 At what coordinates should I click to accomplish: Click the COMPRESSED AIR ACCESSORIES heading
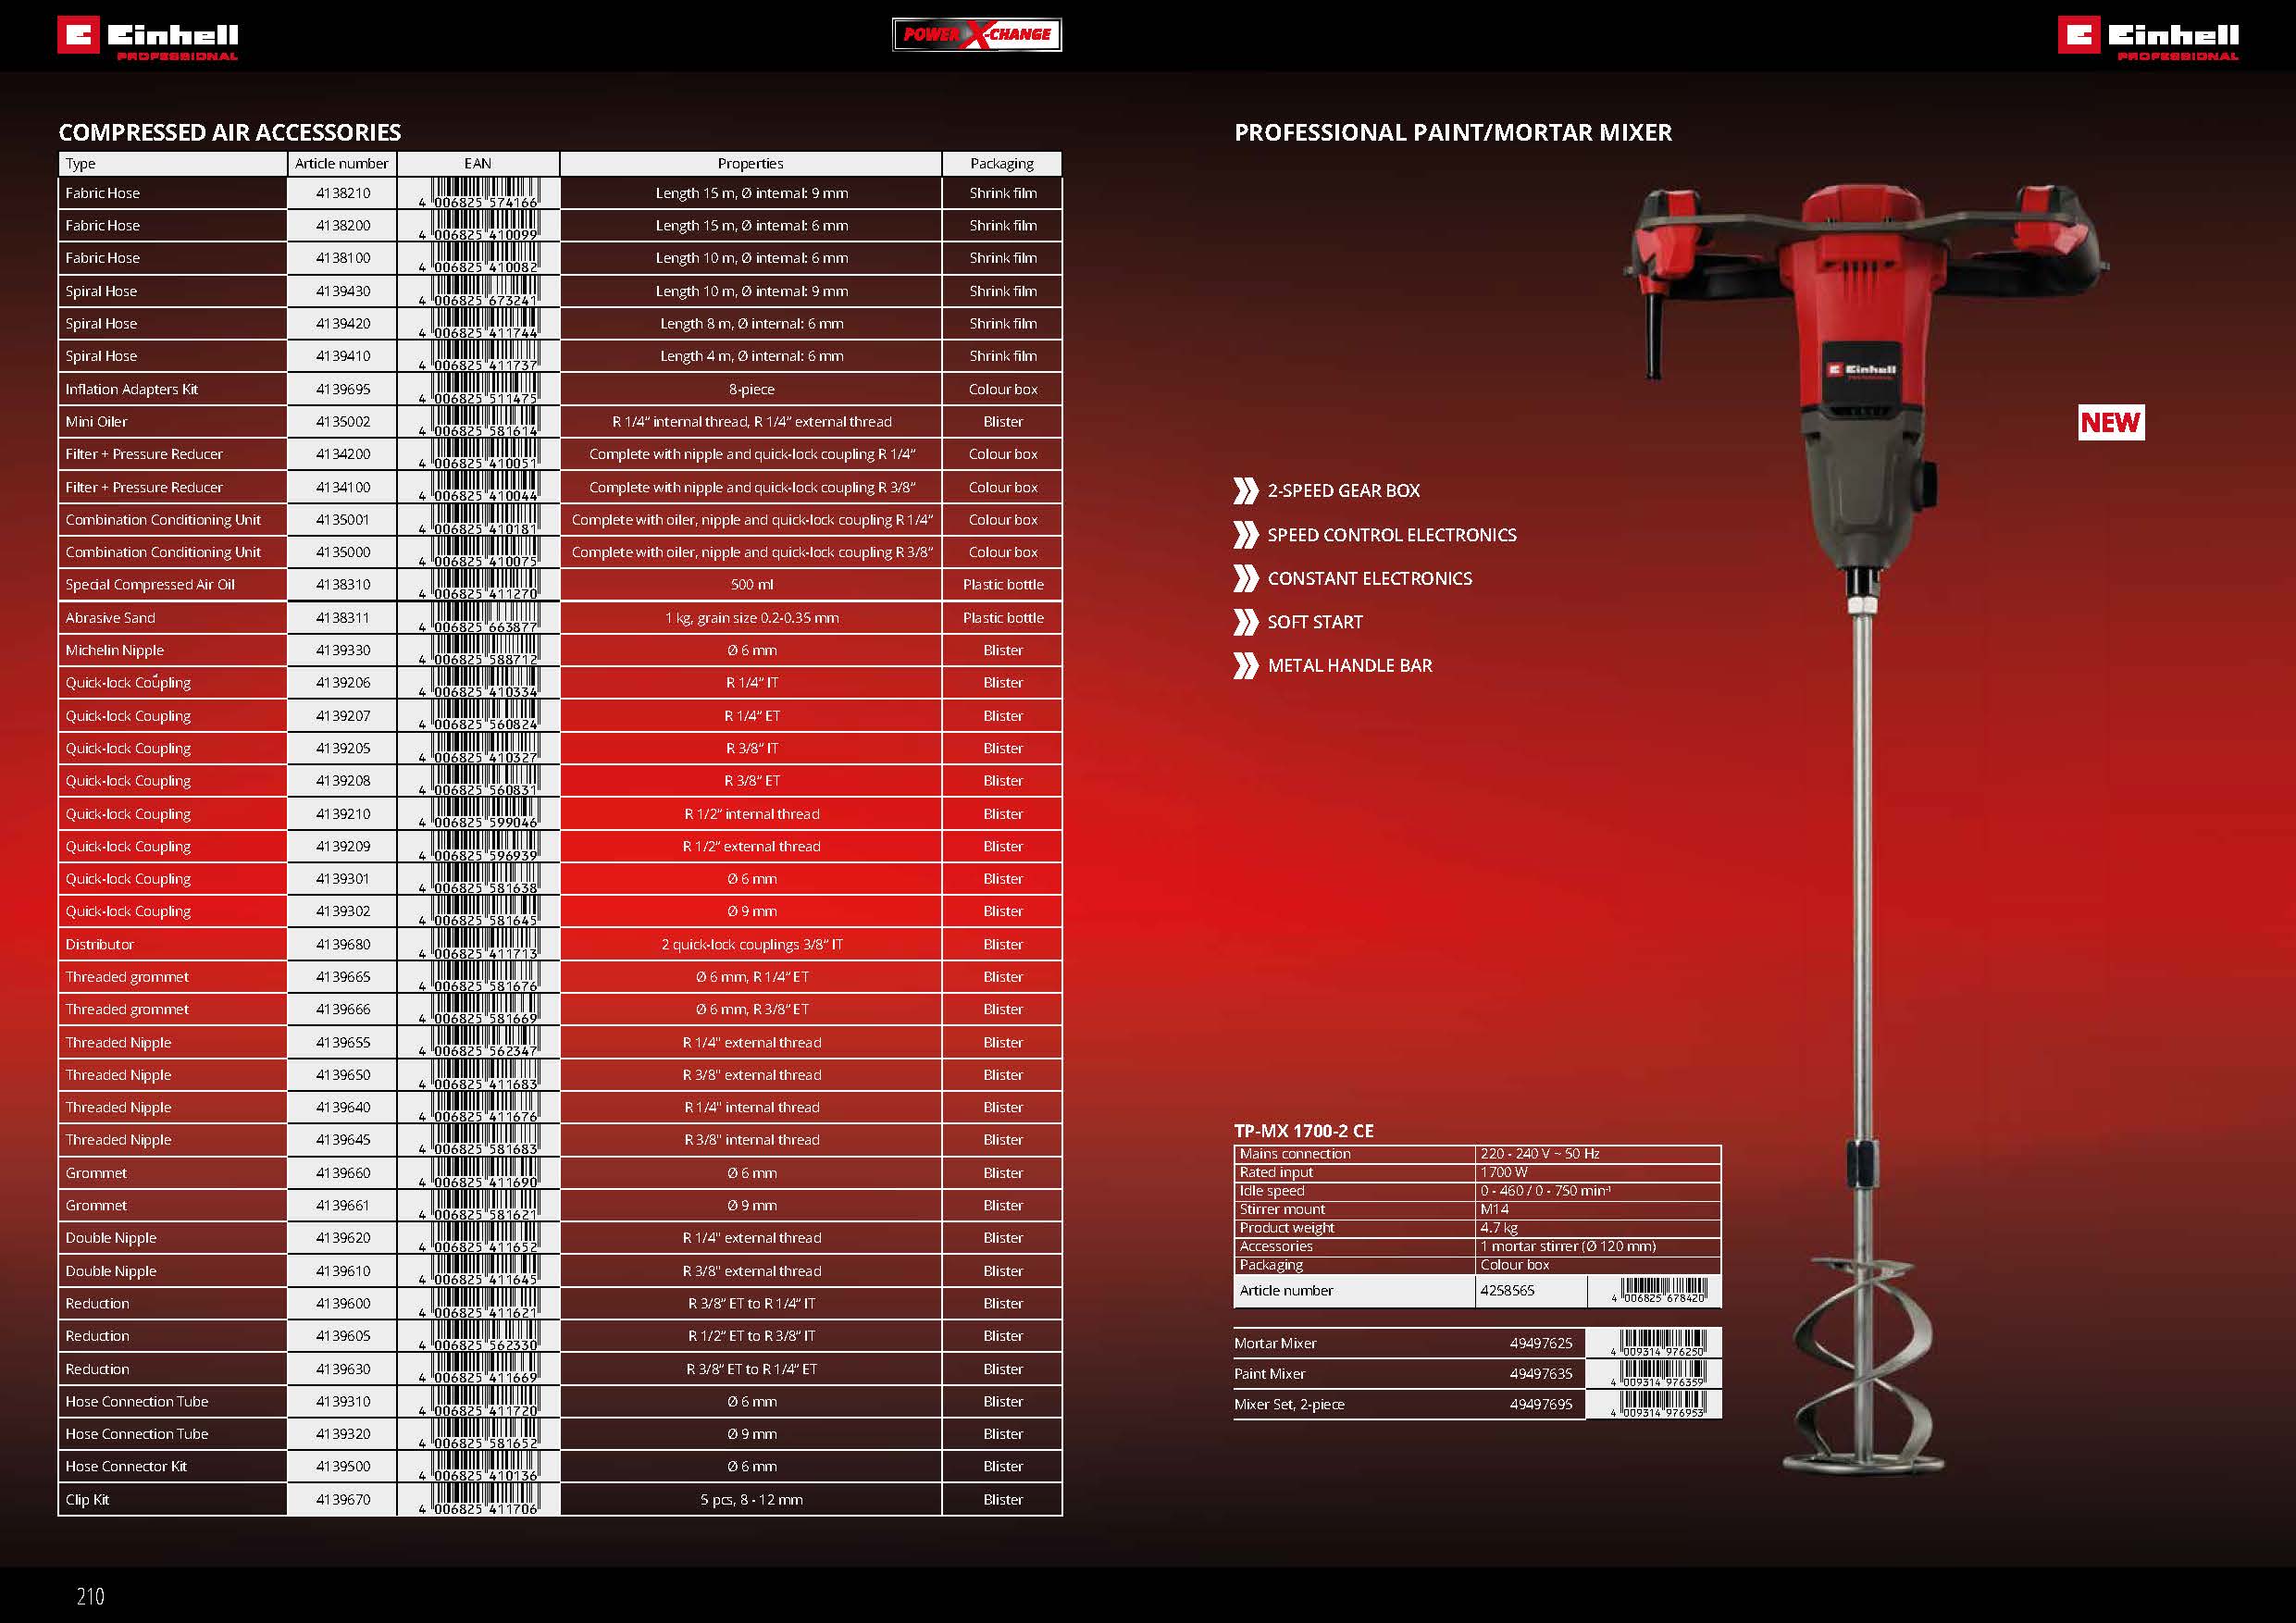click(230, 132)
